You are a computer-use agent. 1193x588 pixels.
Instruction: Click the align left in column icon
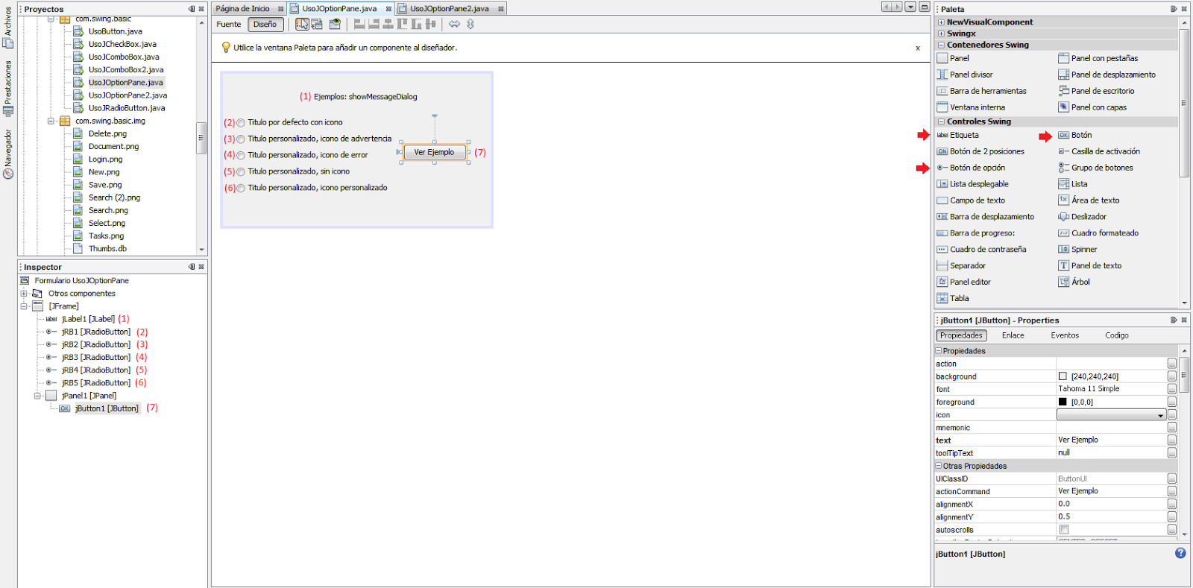359,24
